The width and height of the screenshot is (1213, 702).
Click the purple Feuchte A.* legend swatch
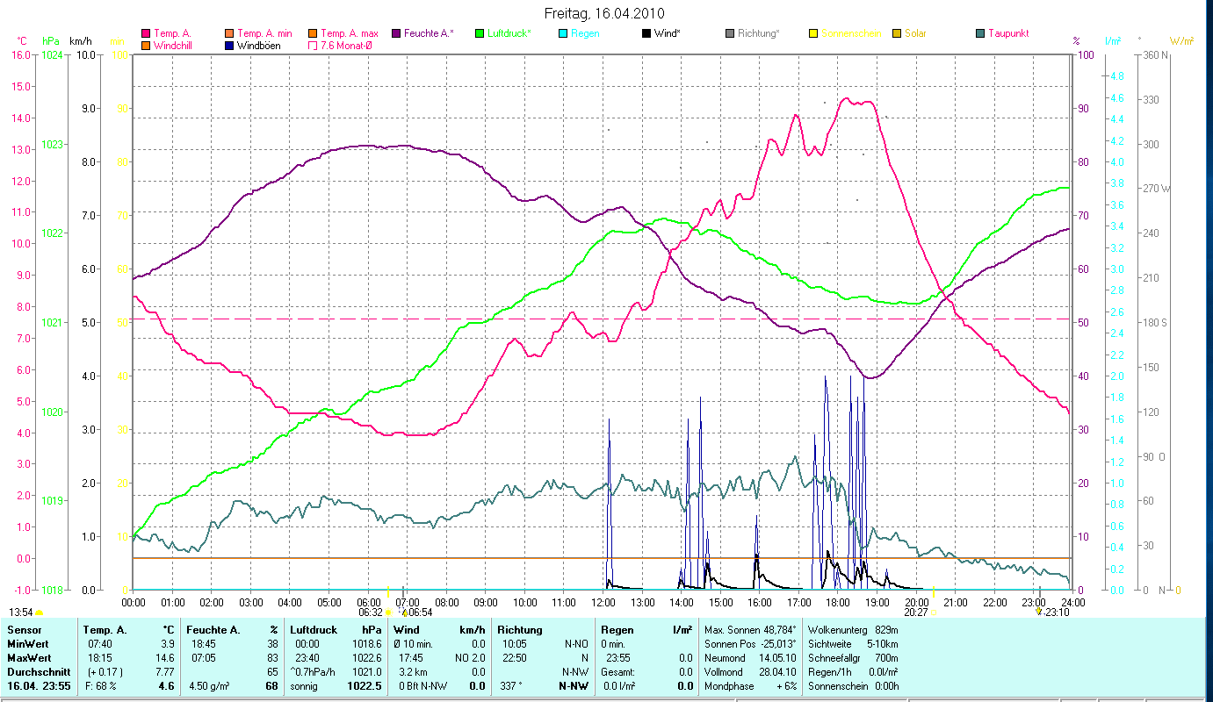pyautogui.click(x=396, y=33)
